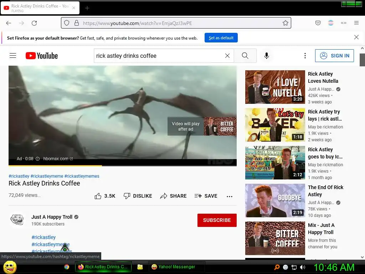This screenshot has height=274, width=365.
Task: Click the 10:46 AM taskbar clock
Action: coord(334,267)
